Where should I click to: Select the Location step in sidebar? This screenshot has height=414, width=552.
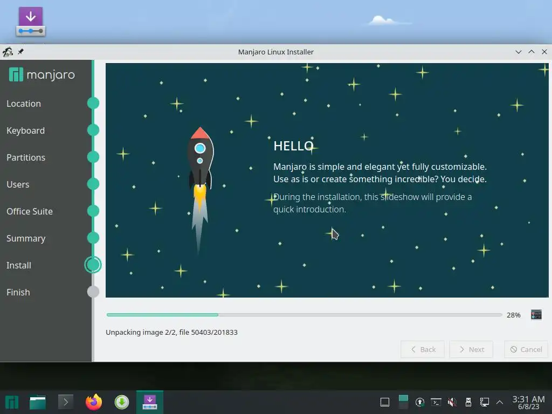click(24, 103)
